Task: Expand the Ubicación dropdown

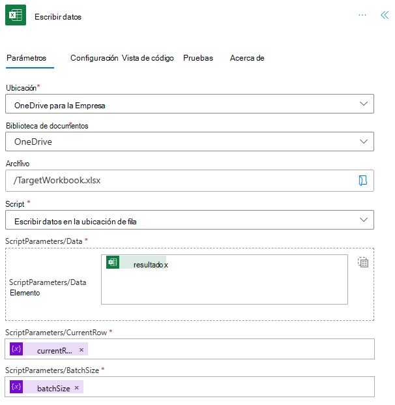Action: tap(363, 104)
